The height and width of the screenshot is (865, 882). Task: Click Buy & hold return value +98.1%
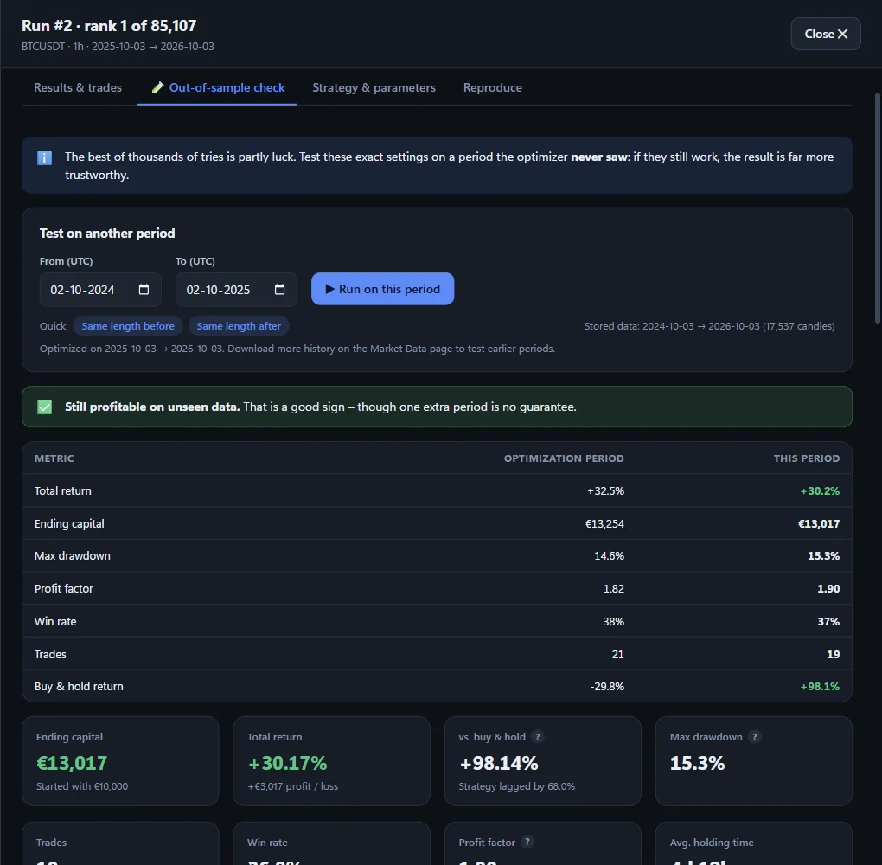[820, 687]
